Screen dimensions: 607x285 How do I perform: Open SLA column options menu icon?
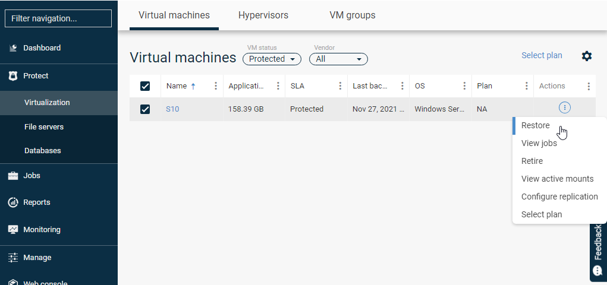click(340, 86)
